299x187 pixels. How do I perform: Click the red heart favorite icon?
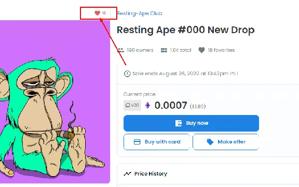pos(97,13)
